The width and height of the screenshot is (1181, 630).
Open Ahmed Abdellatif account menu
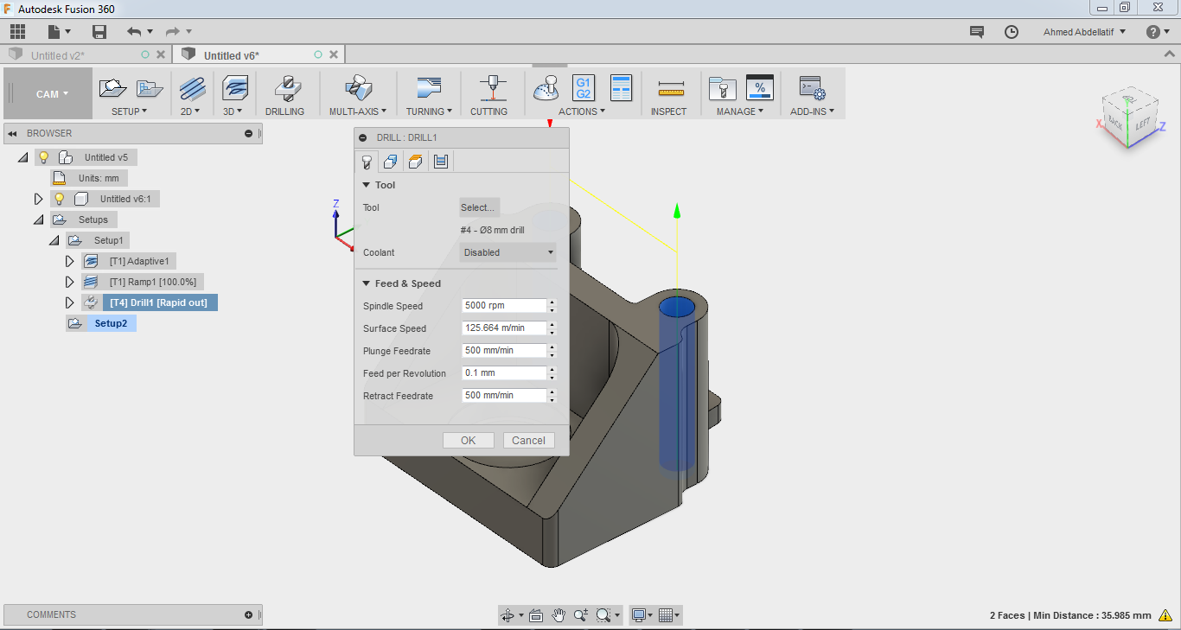tap(1085, 32)
